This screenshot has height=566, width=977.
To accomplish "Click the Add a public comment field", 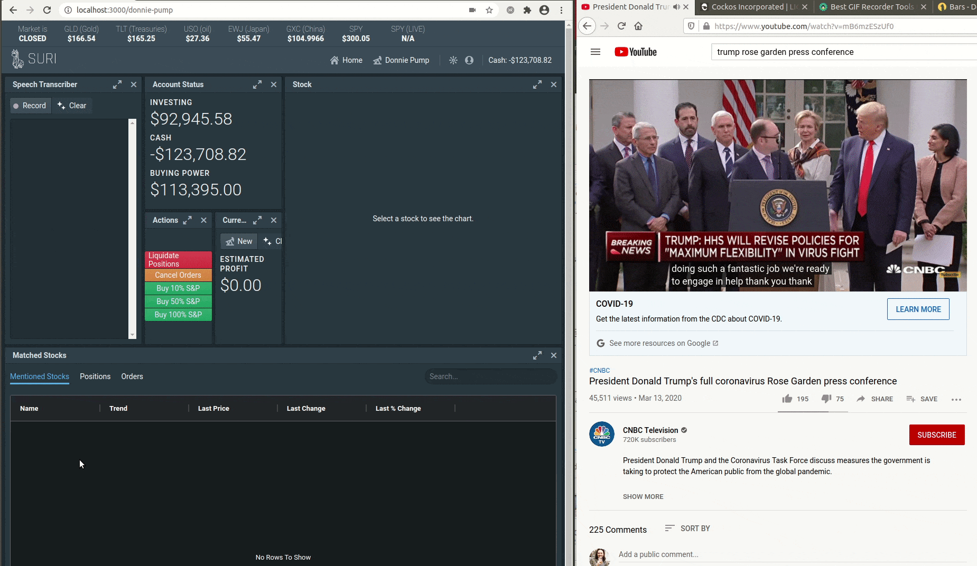I will [x=793, y=554].
